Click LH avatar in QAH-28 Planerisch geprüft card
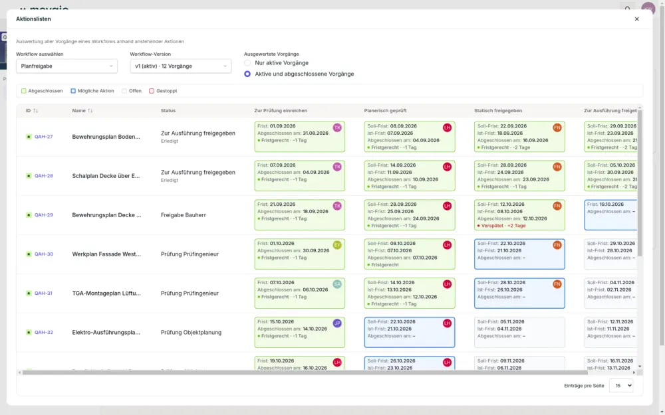The width and height of the screenshot is (665, 415). coord(447,167)
